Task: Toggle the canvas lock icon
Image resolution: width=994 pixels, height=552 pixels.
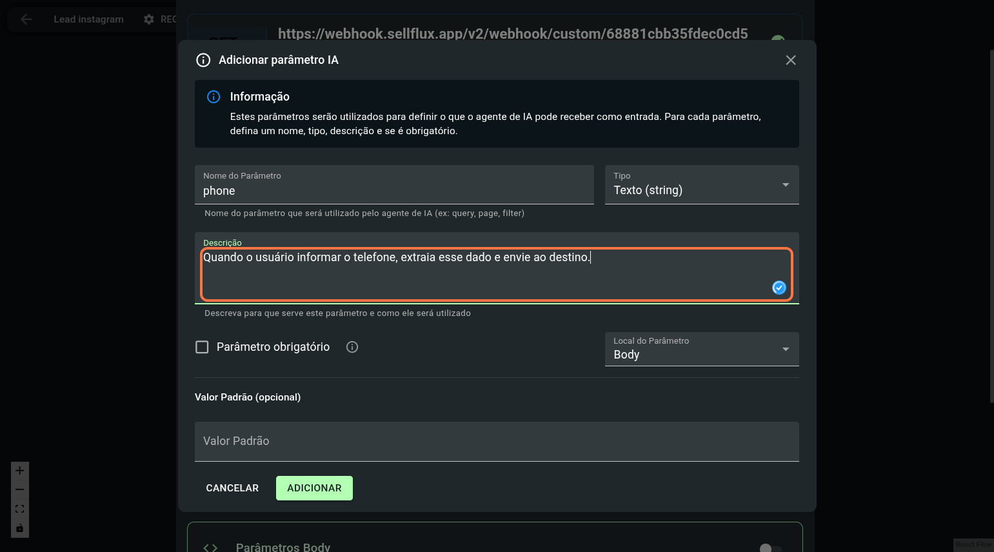Action: click(x=19, y=528)
